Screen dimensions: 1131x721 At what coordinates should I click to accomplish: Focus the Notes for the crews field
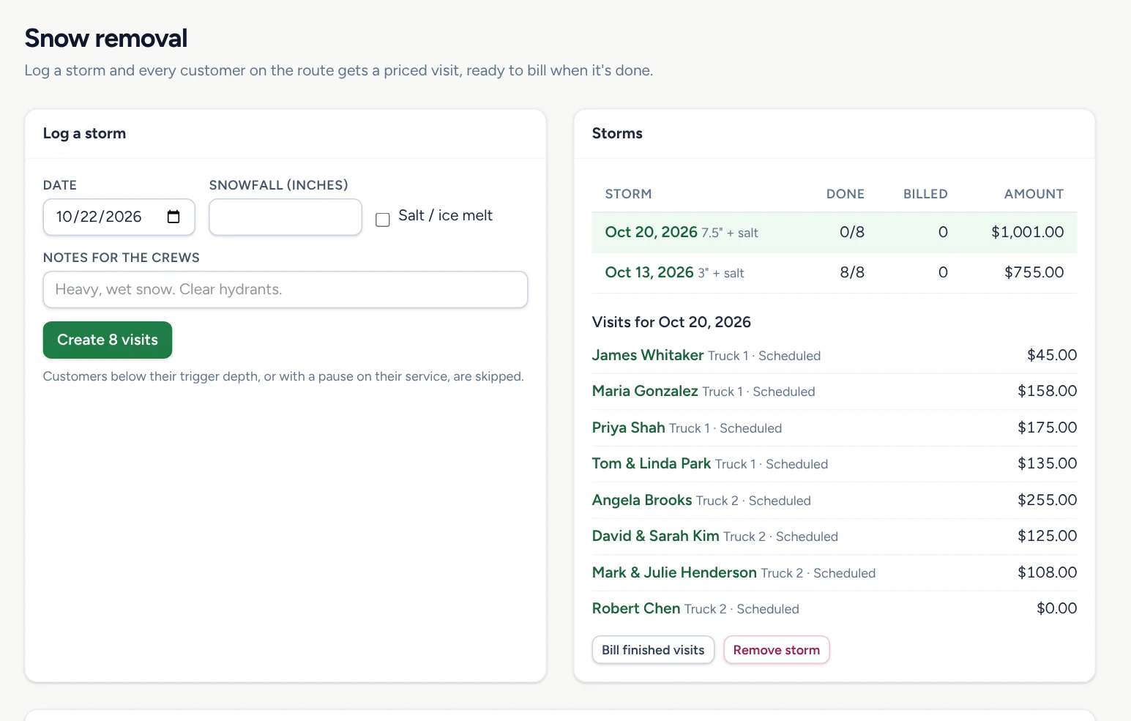285,290
